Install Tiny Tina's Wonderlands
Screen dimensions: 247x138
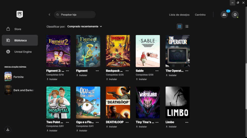[x=141, y=127]
